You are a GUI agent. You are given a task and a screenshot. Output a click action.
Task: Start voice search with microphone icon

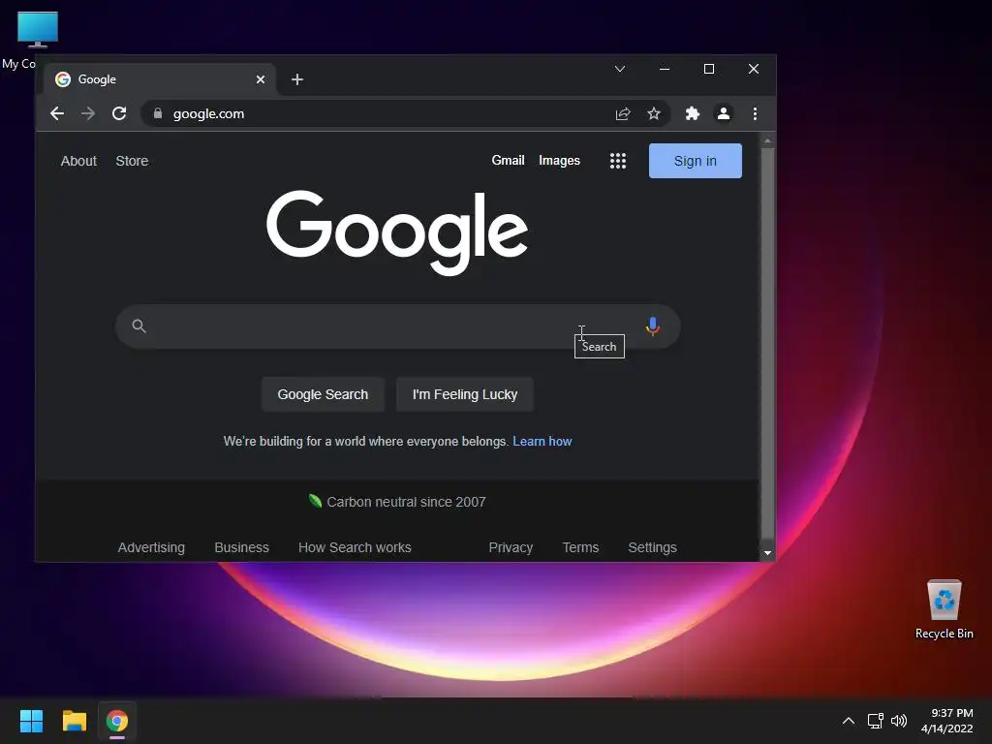point(653,325)
